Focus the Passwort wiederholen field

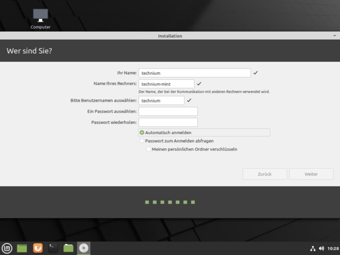(168, 122)
